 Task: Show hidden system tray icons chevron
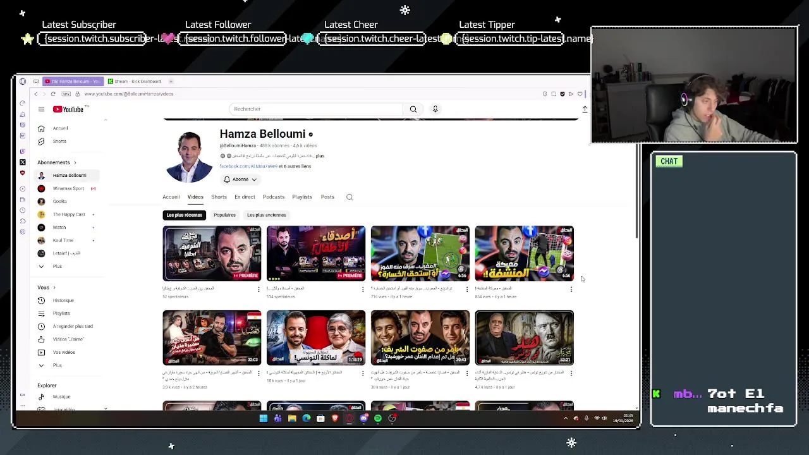pos(566,418)
